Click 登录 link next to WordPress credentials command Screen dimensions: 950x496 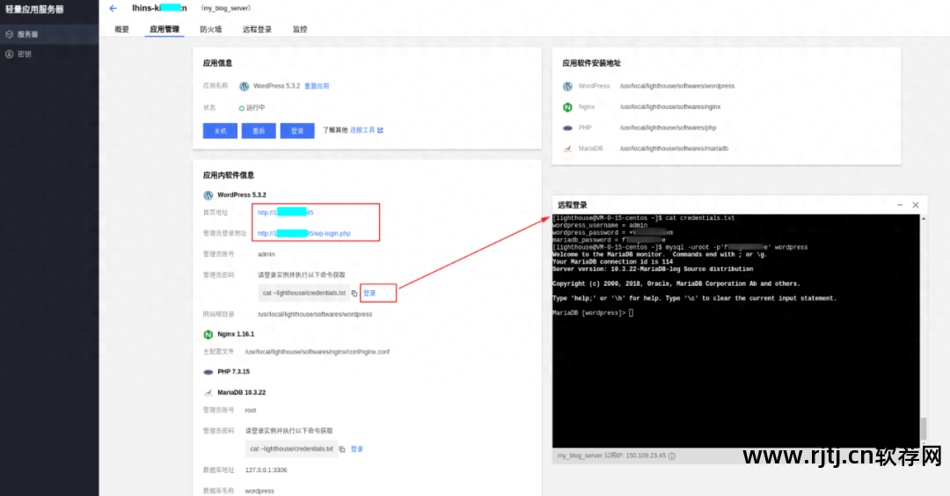tap(369, 293)
